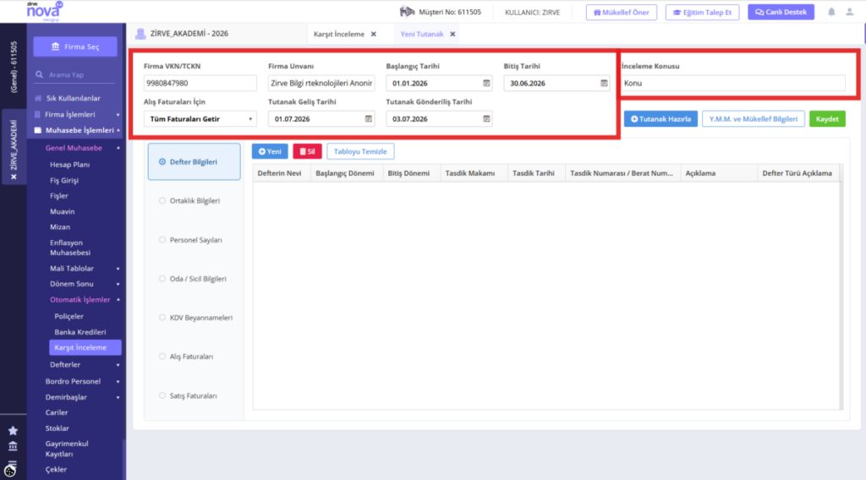Open calendar icon for Bitiş Tarihi

coord(604,84)
